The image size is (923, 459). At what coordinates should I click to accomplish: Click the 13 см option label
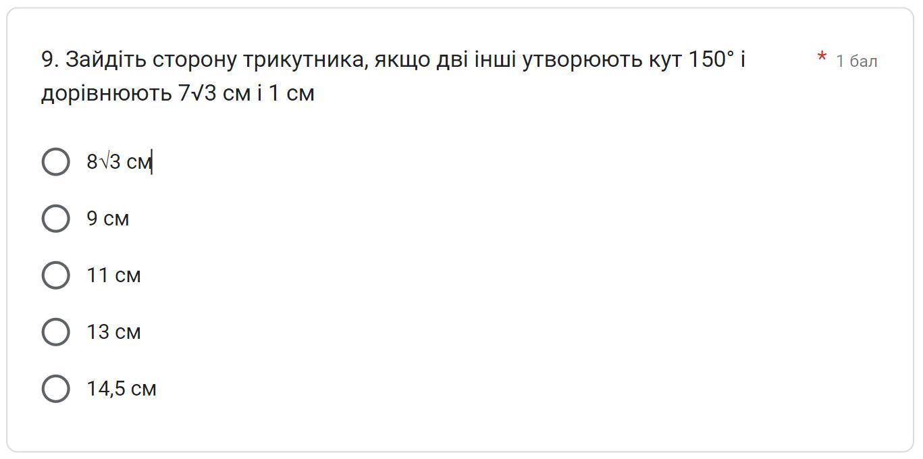(113, 332)
